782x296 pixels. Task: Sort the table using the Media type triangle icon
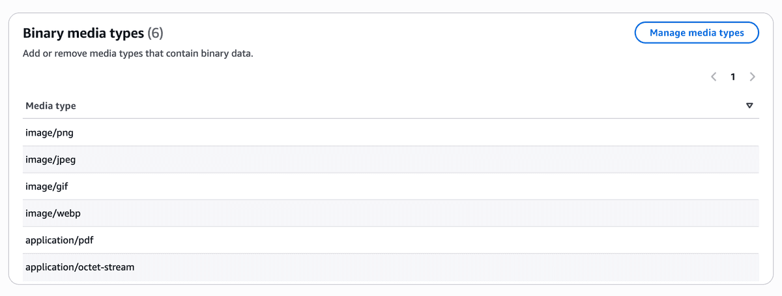749,106
